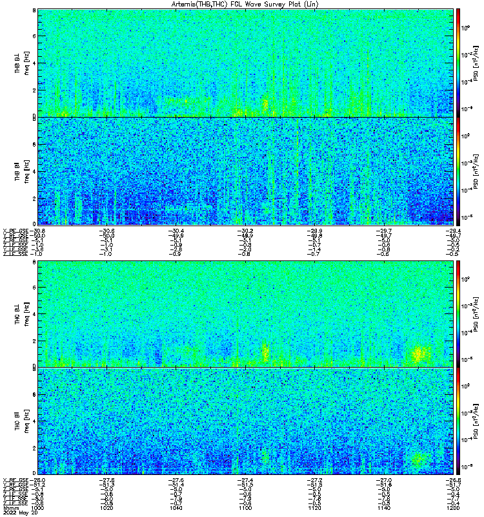Click the '1000' time label
Screen dimensions: 484x517
37,508
